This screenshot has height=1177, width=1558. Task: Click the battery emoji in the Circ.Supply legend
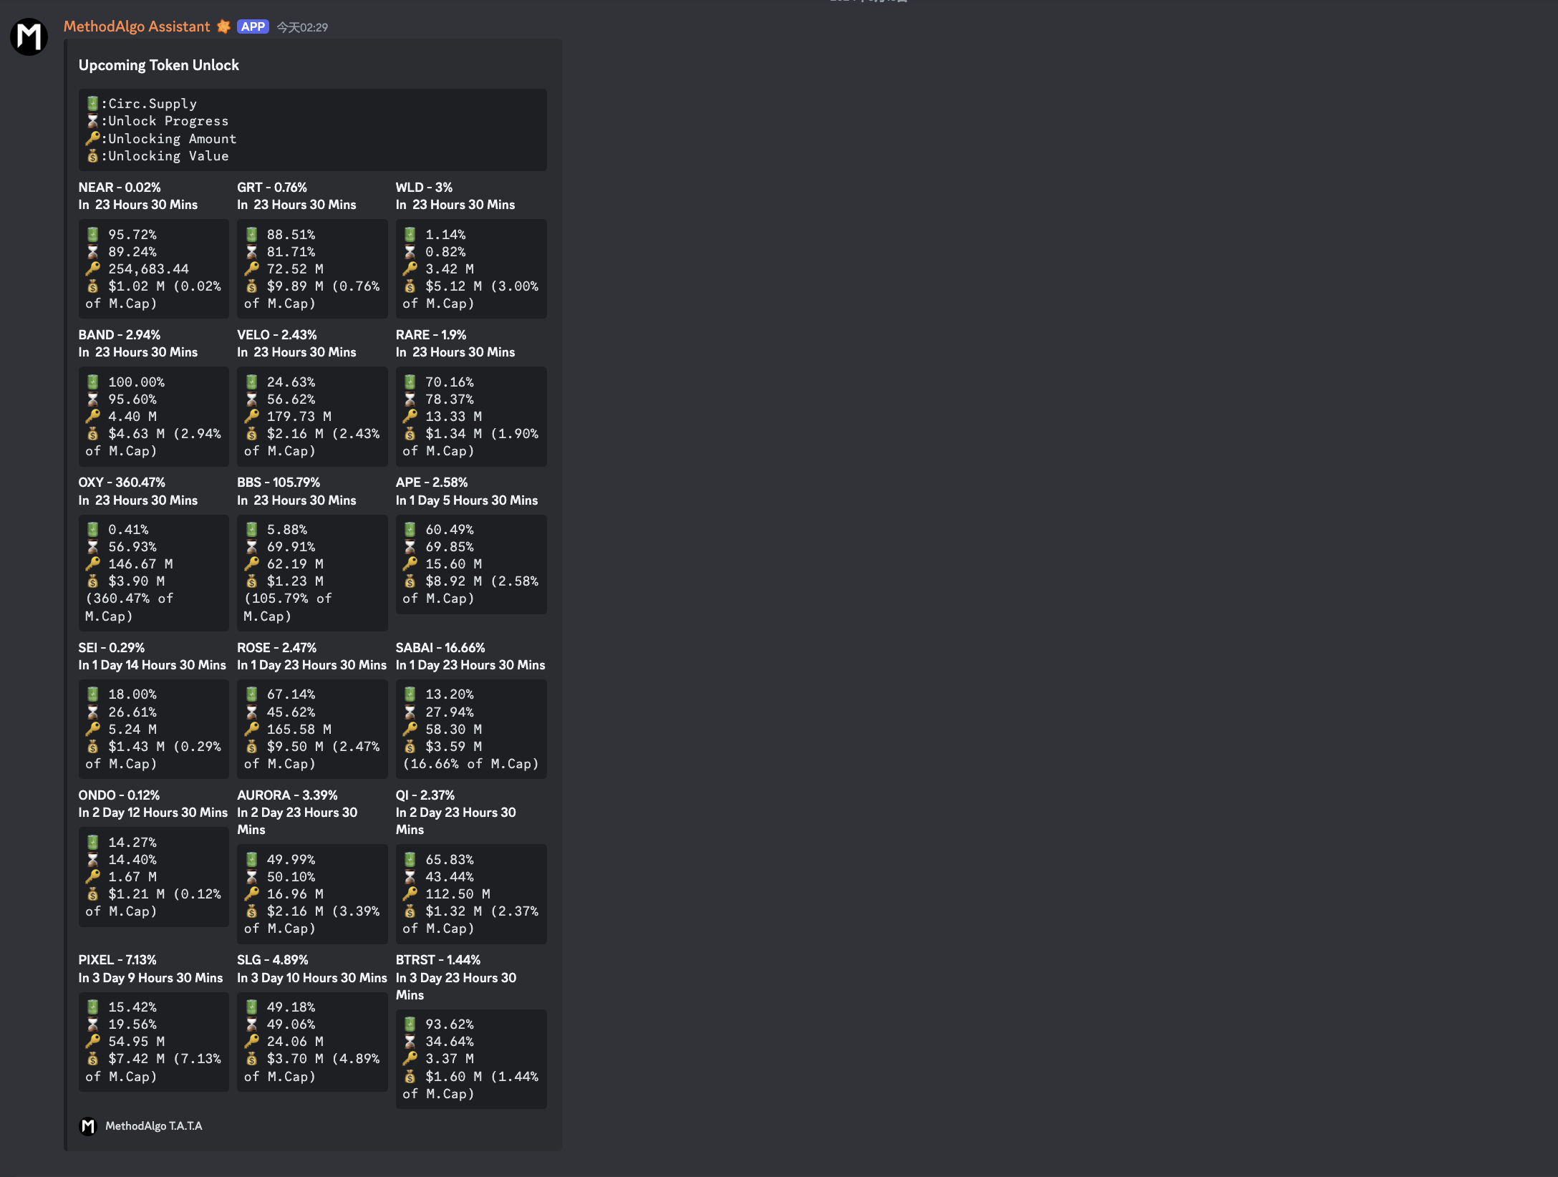tap(92, 104)
